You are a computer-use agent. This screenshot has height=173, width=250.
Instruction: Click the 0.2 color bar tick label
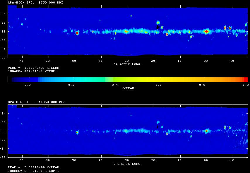71,85
